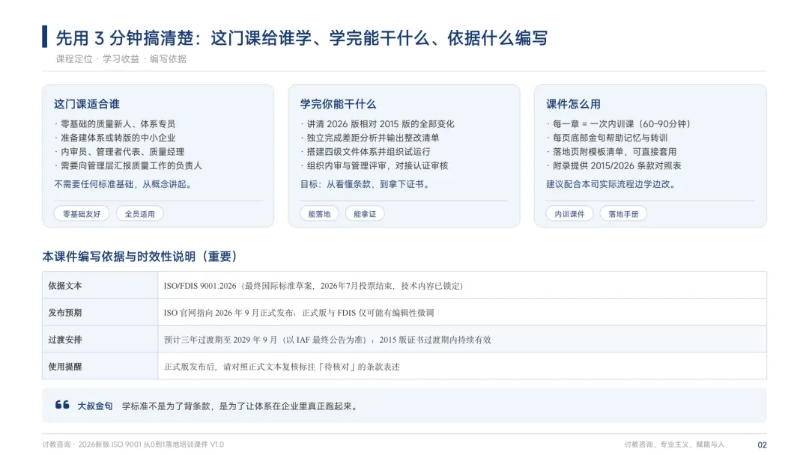
Task: Click the 能落地 tag pill
Action: (x=319, y=214)
